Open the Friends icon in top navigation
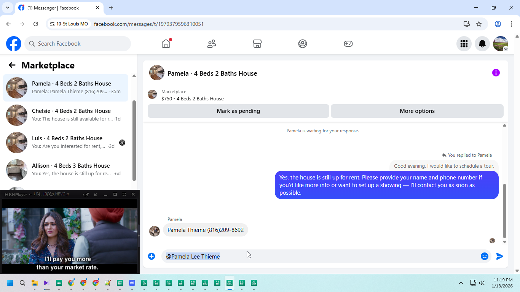The image size is (520, 292). point(212,44)
